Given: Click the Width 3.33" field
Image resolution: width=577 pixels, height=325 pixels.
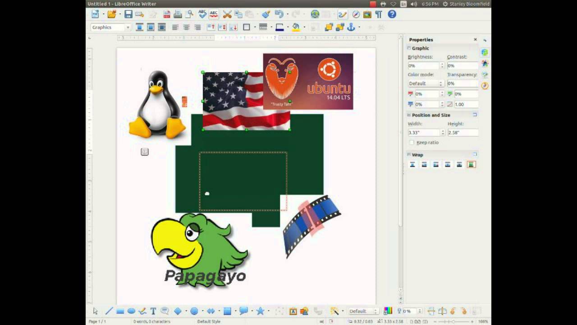Looking at the screenshot, I should (x=423, y=132).
